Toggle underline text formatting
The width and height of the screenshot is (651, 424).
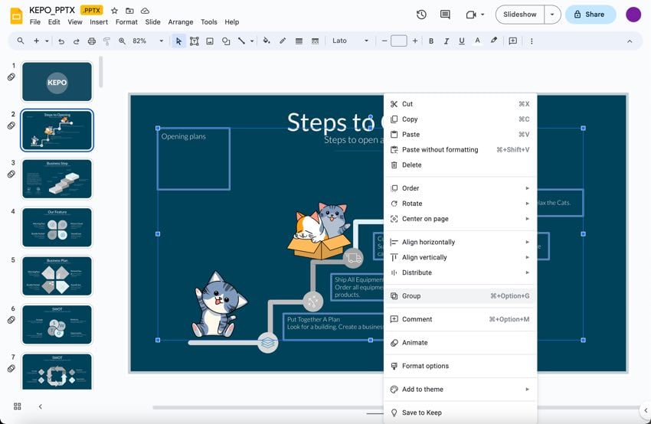coord(462,41)
